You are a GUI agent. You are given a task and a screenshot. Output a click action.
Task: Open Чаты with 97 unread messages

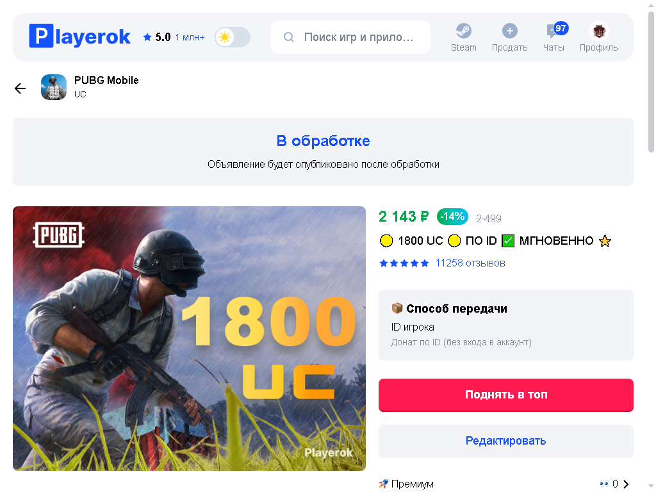[553, 37]
